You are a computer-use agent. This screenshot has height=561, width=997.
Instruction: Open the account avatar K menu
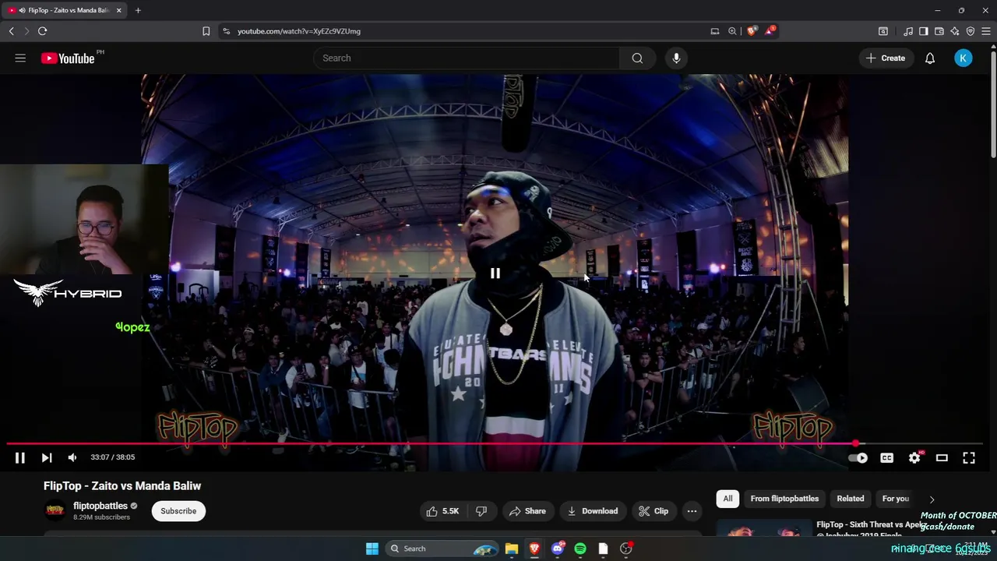tap(964, 58)
